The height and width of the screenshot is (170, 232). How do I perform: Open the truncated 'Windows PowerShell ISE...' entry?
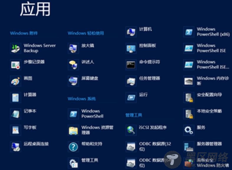(x=206, y=65)
